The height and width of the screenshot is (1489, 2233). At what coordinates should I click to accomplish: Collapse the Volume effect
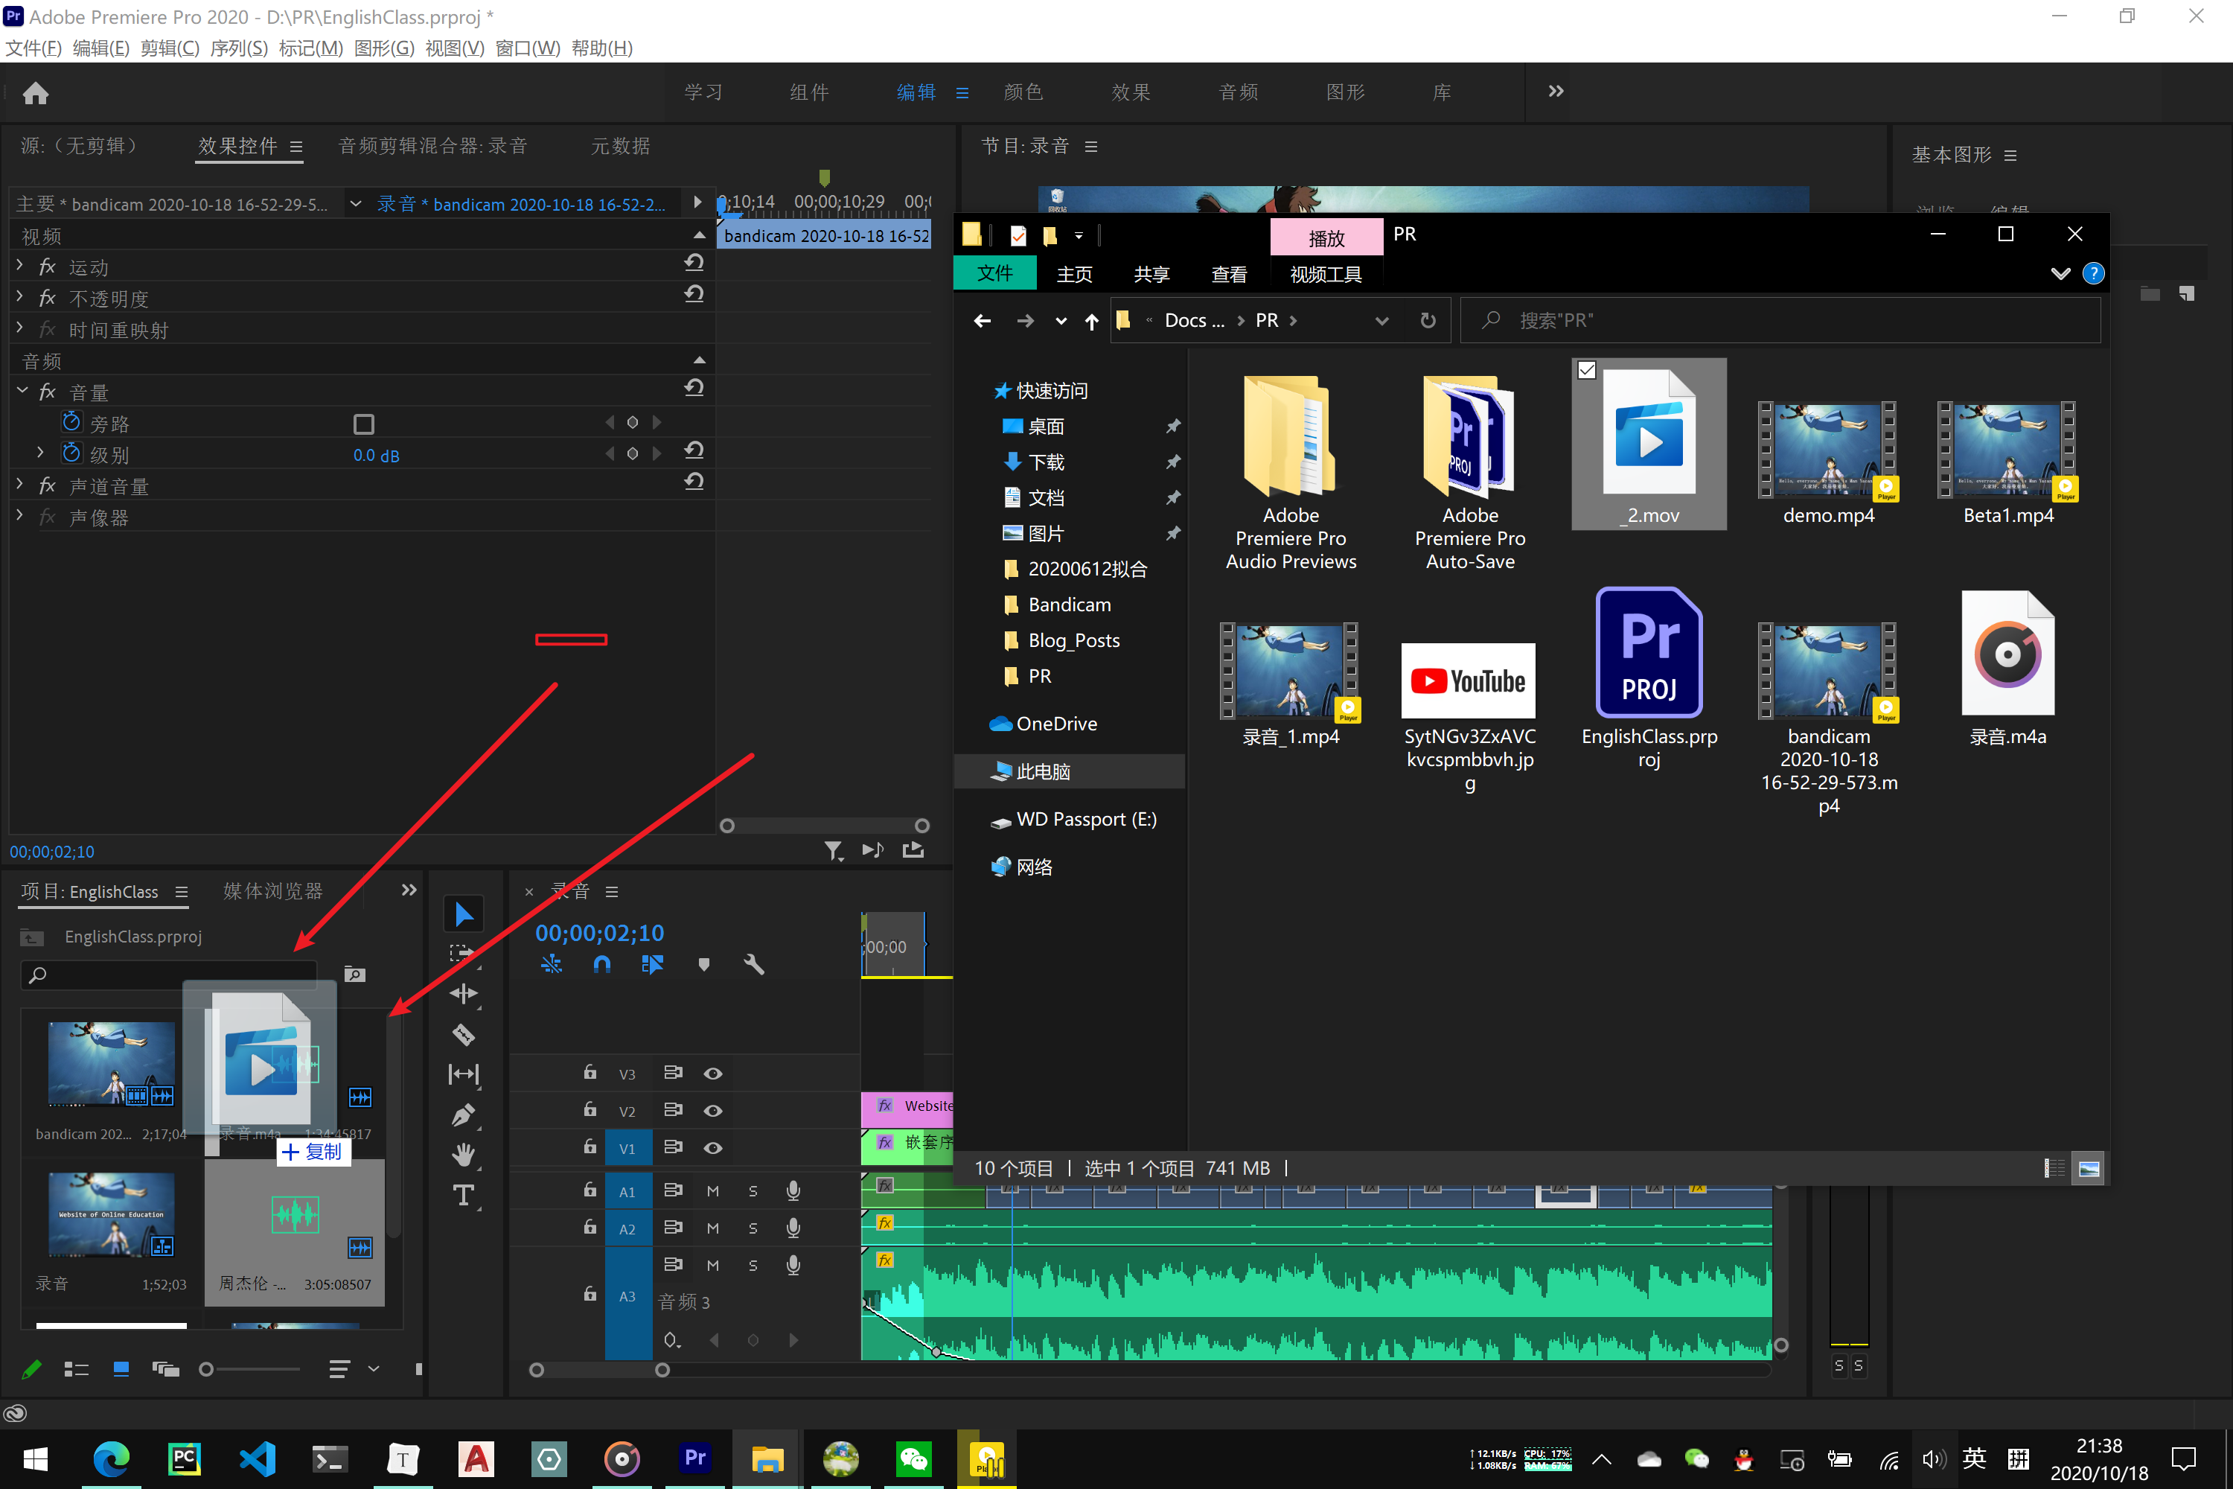tap(22, 390)
